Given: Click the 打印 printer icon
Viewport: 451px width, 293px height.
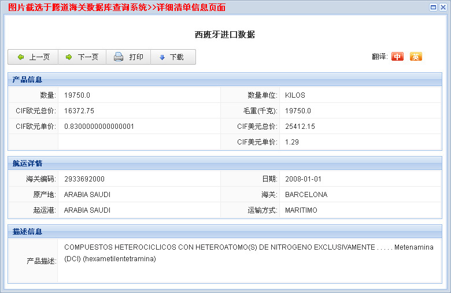Looking at the screenshot, I should [119, 57].
